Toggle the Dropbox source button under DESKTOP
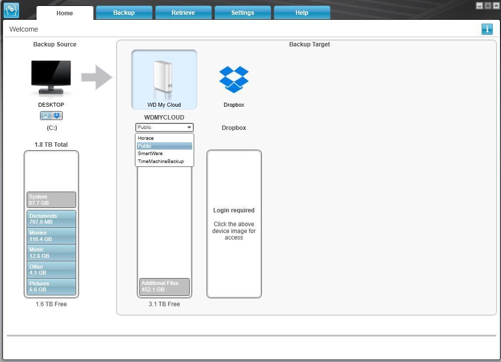This screenshot has height=362, width=501. (x=57, y=116)
